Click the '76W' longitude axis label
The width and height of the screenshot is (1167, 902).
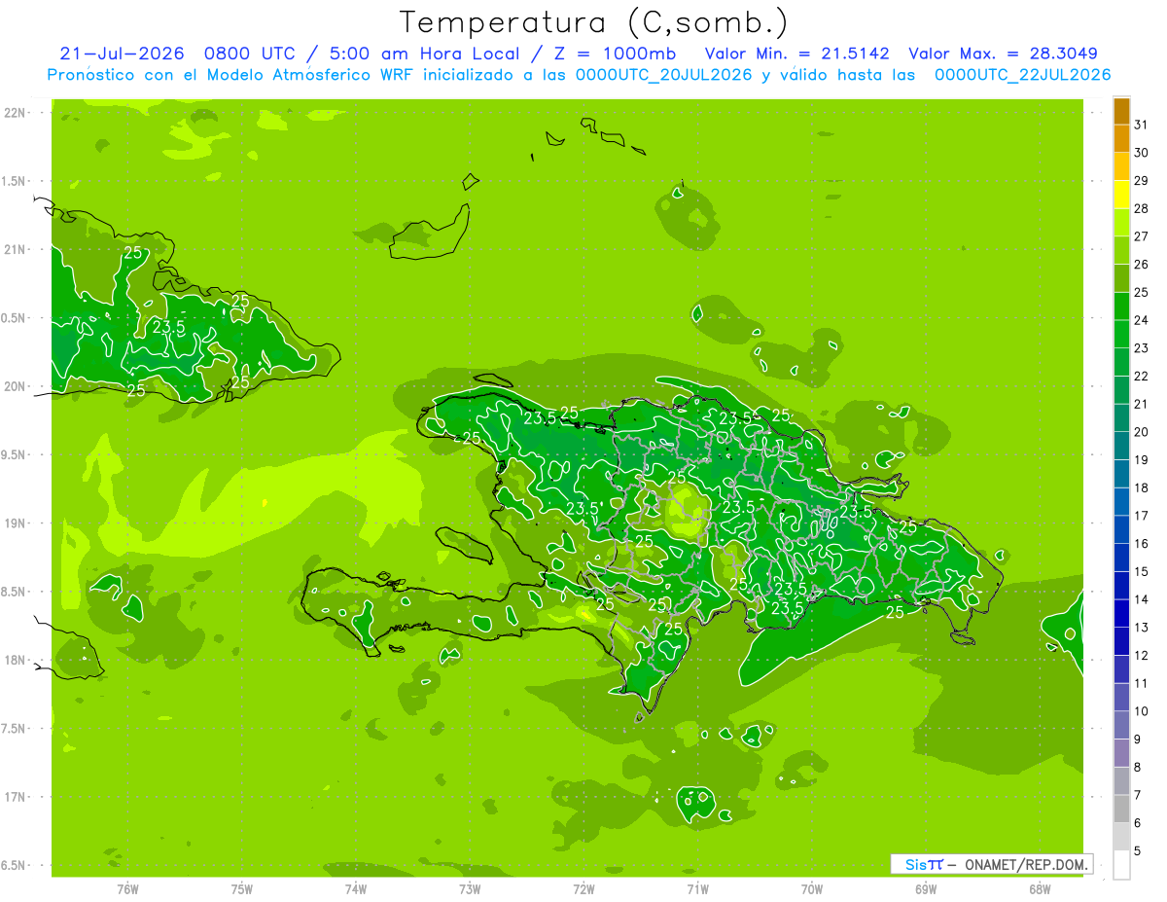127,888
